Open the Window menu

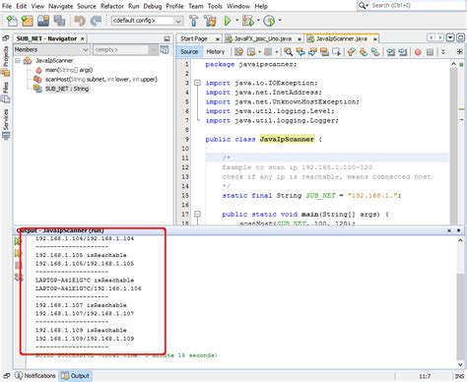click(238, 6)
